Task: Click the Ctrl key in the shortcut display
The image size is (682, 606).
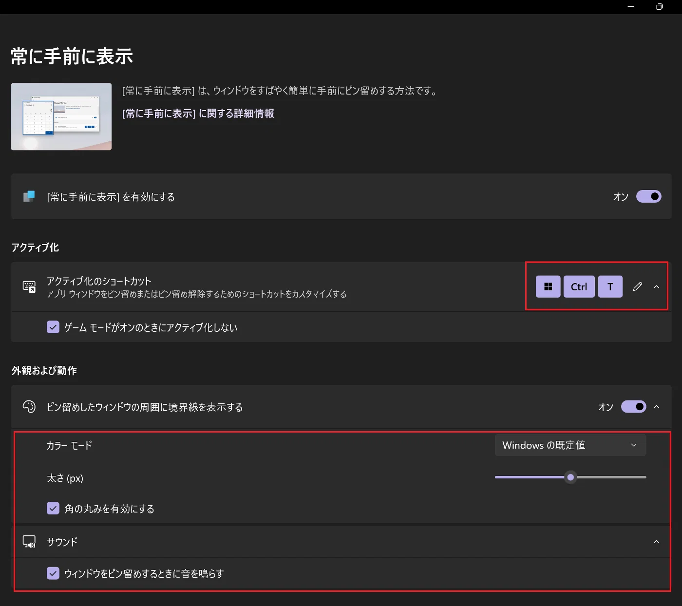Action: click(x=579, y=286)
